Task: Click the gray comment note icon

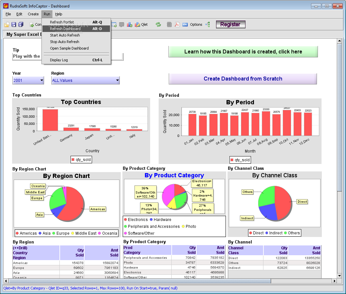Action: (x=121, y=24)
